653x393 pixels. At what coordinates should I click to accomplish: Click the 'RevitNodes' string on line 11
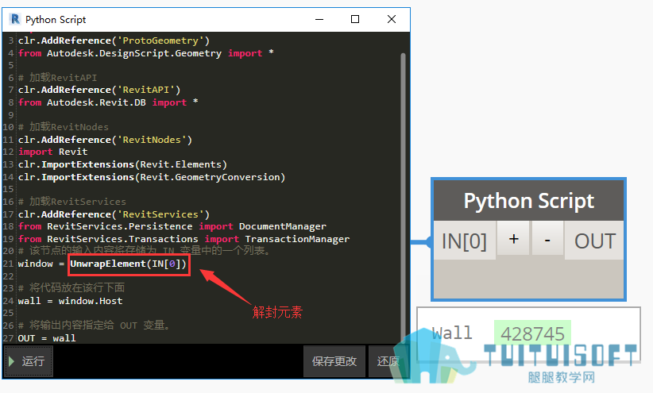(x=152, y=140)
